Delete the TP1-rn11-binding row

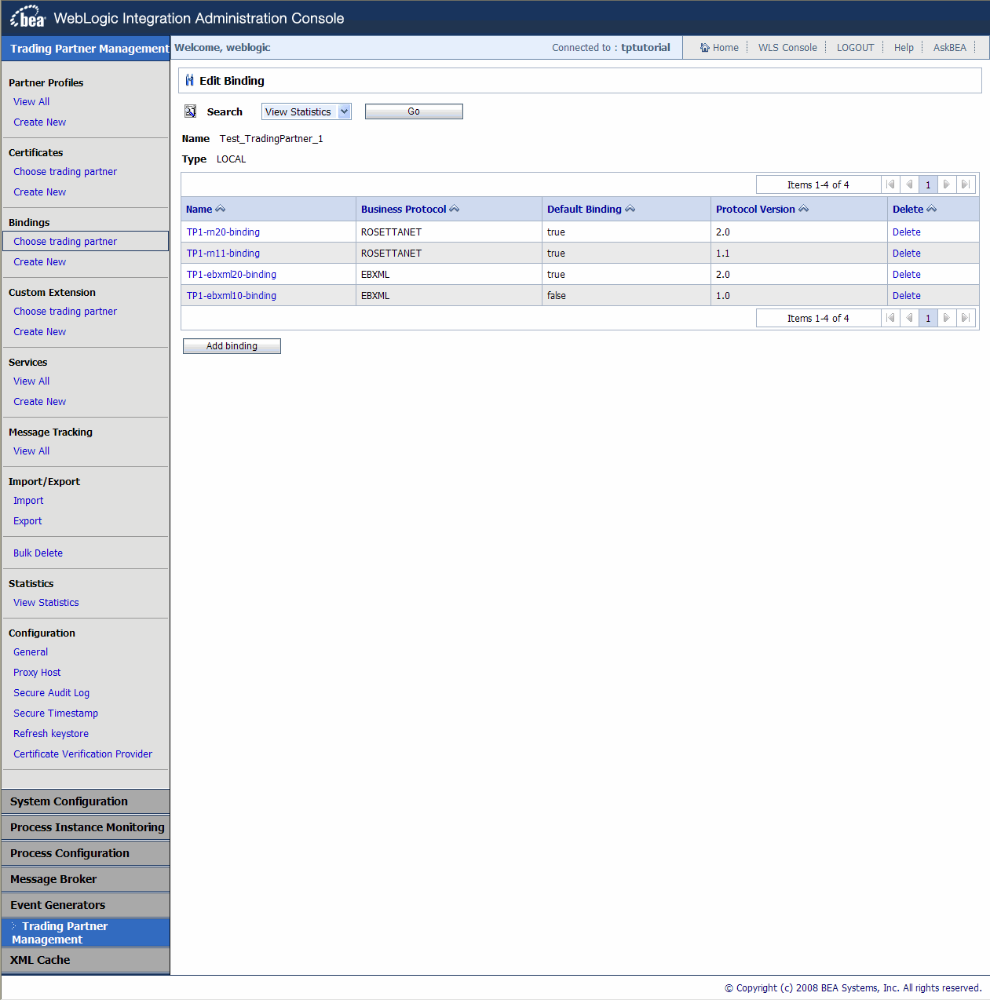click(x=907, y=254)
